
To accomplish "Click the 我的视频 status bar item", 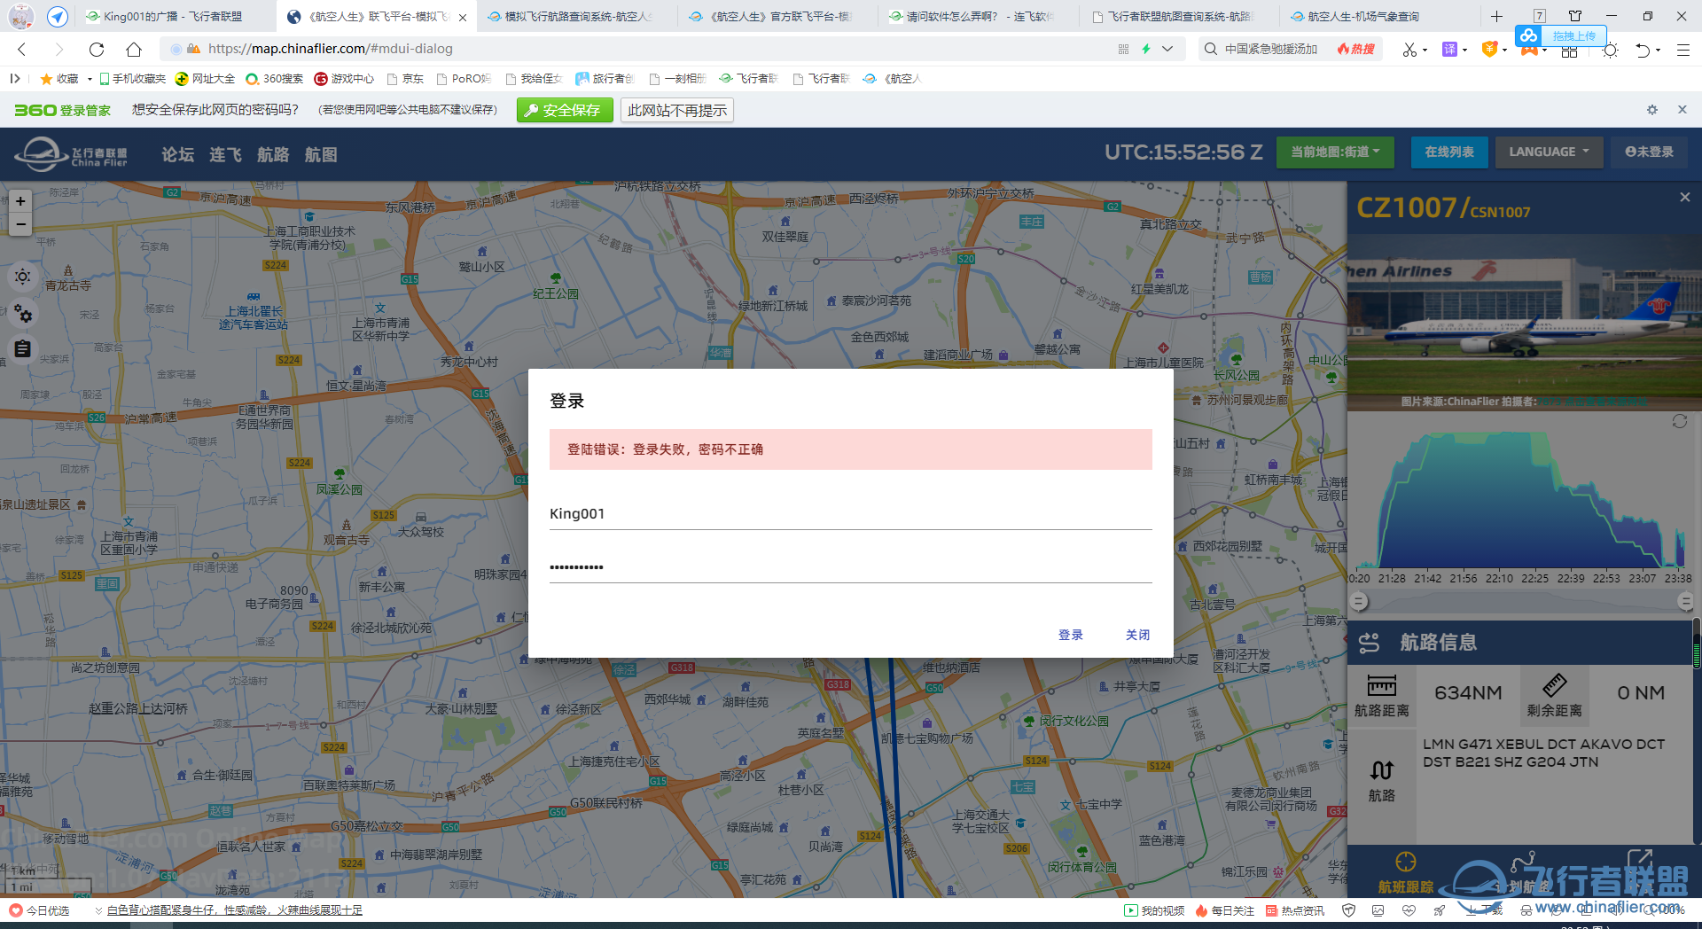I will (x=1154, y=910).
